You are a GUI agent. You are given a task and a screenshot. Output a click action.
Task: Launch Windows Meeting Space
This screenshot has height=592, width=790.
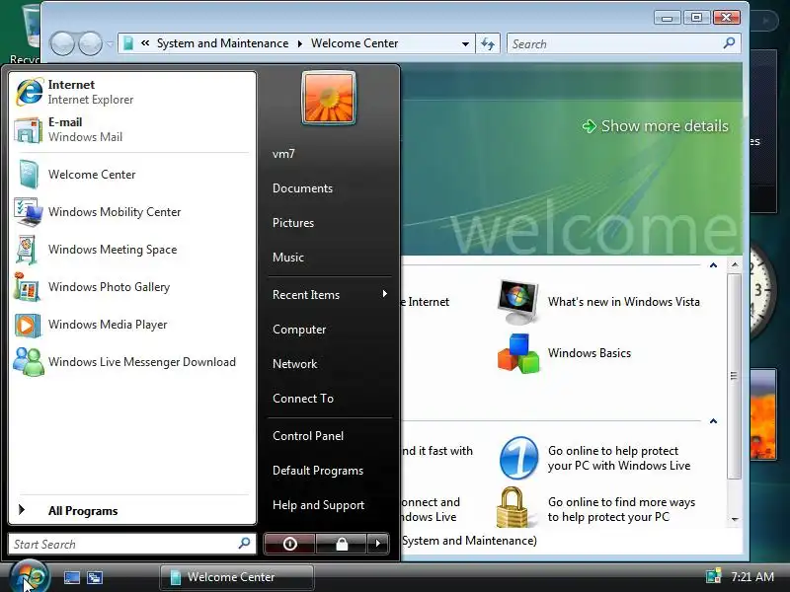[x=132, y=250]
